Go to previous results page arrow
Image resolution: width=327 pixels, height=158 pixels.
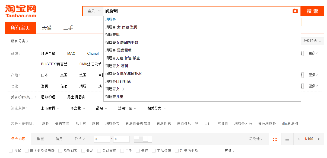tap(299, 139)
